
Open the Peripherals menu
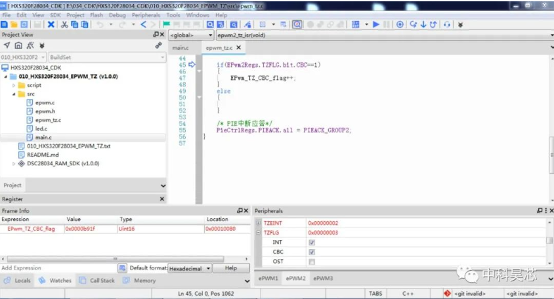tap(146, 15)
